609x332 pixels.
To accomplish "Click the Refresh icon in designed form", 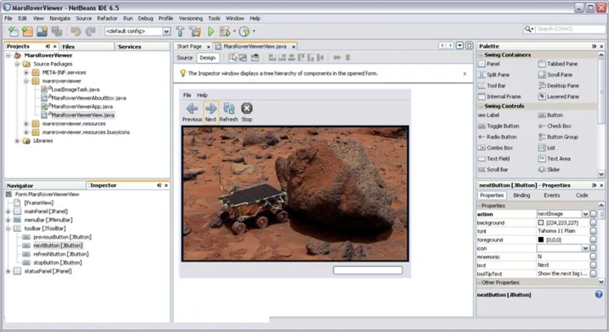I will [x=229, y=108].
